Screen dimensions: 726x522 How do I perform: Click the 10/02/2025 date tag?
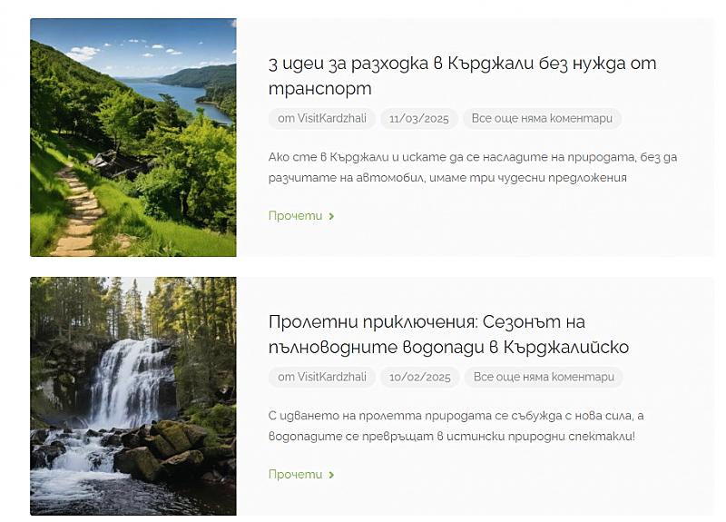point(420,377)
